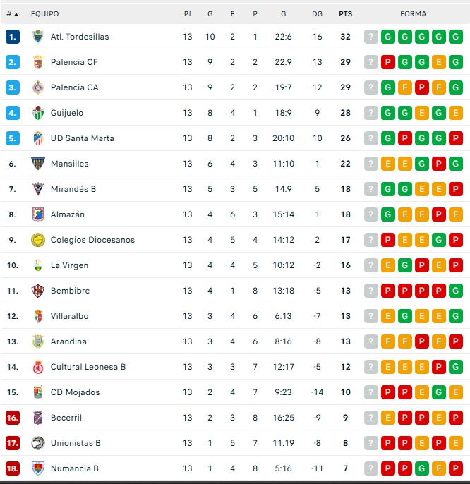The height and width of the screenshot is (484, 470).
Task: Click the gray question mark in Mansilles form
Action: pos(371,164)
